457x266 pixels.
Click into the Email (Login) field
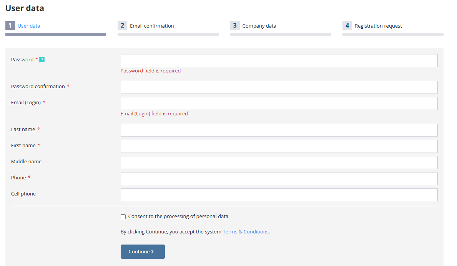(279, 103)
